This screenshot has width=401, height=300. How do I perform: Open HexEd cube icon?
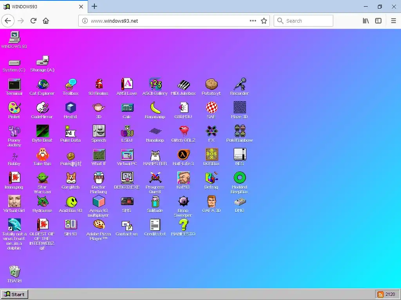click(x=70, y=108)
